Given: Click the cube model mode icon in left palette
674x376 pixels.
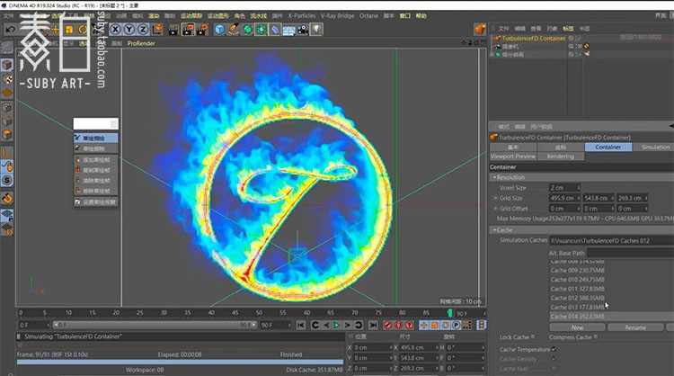Looking at the screenshot, I should point(7,65).
